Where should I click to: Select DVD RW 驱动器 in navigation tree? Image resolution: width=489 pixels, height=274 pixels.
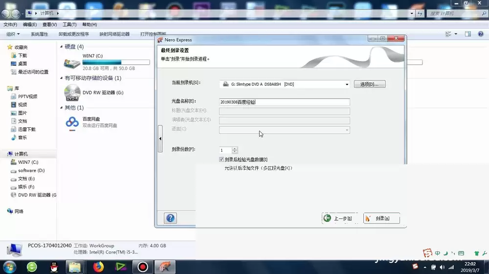[x=37, y=195]
